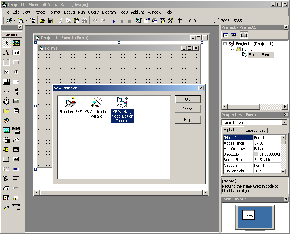Collapse the Forms folder node
Screen dimensions: 290x234
[x=231, y=49]
